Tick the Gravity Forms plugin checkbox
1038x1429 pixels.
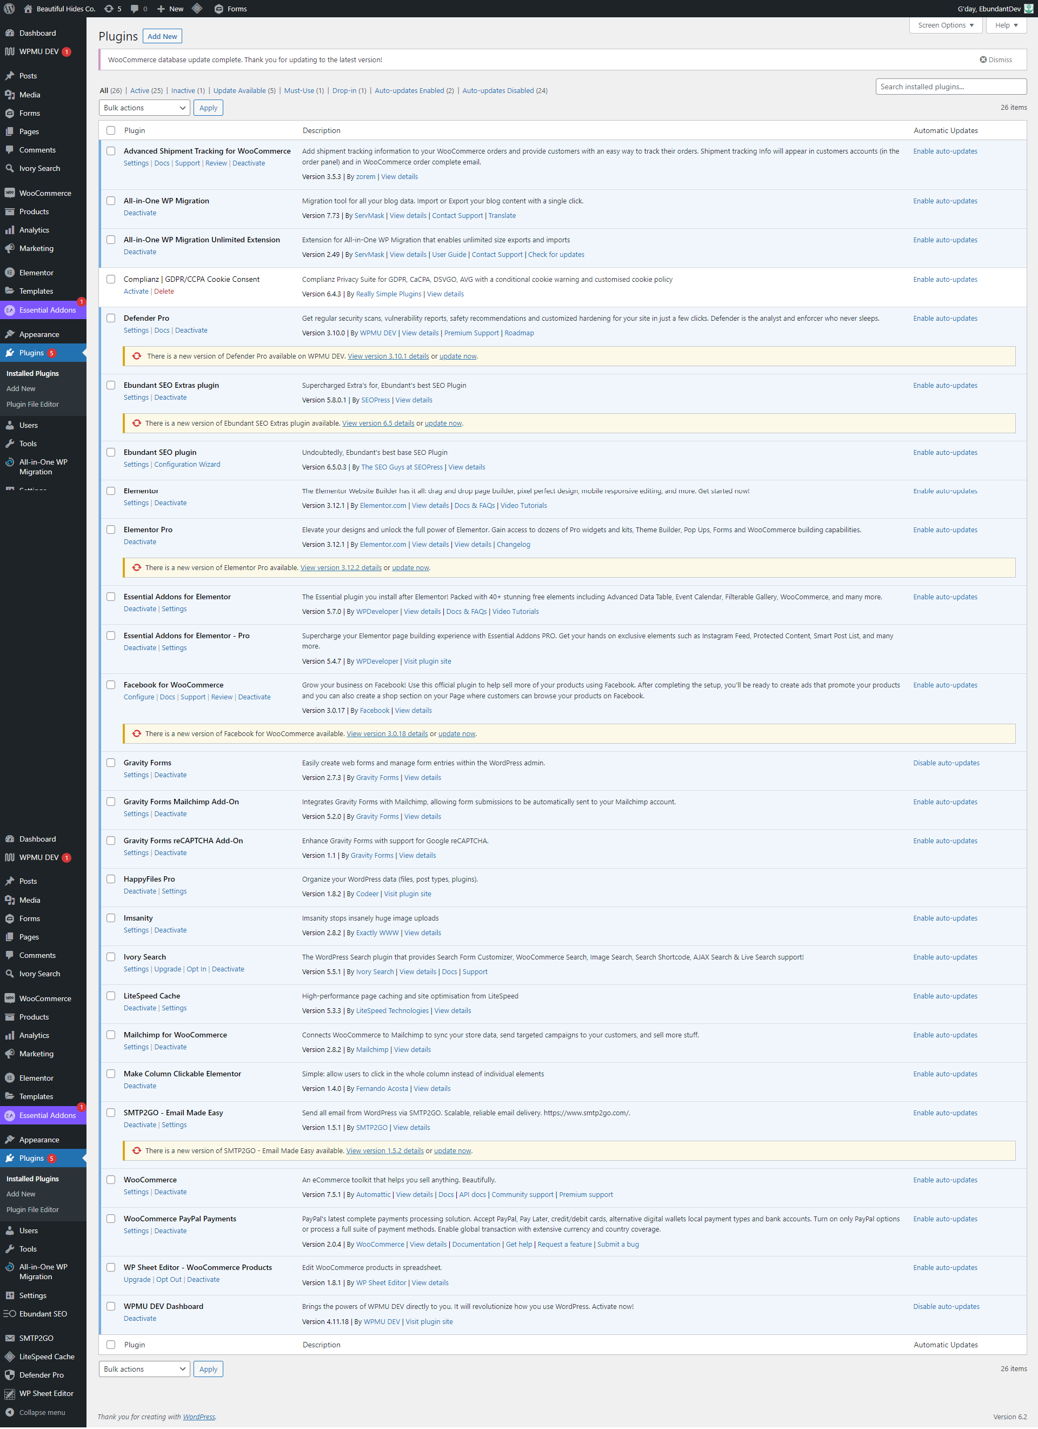[x=111, y=763]
